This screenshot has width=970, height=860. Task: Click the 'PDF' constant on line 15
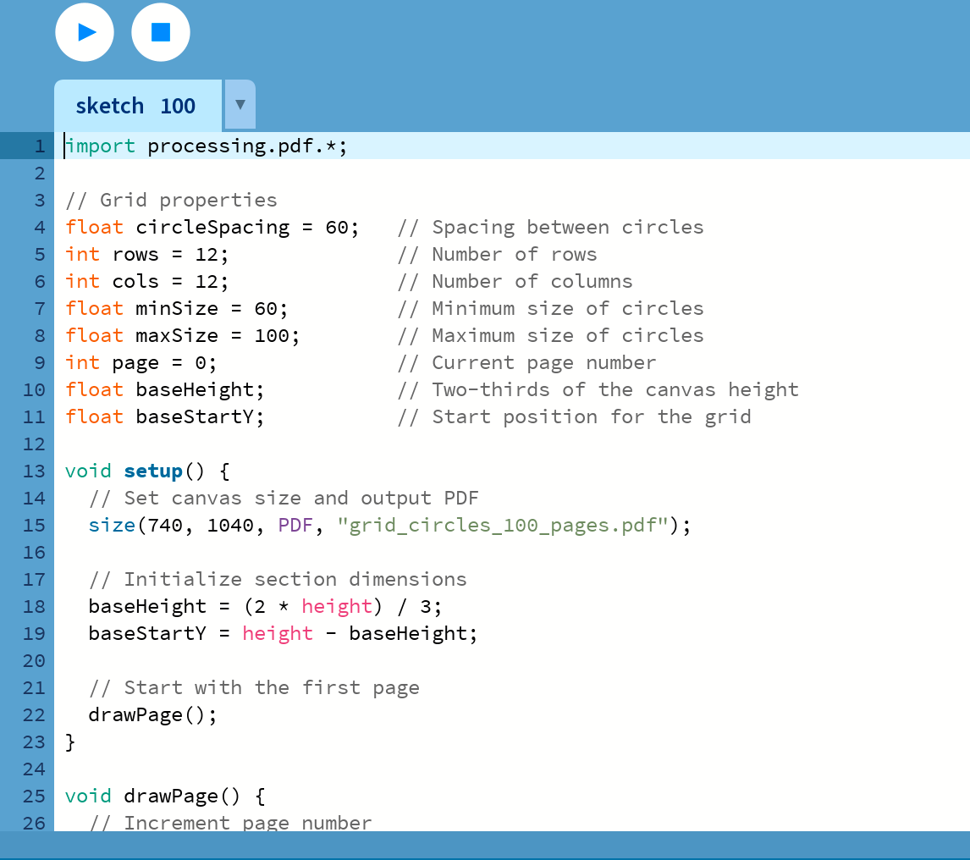tap(295, 526)
